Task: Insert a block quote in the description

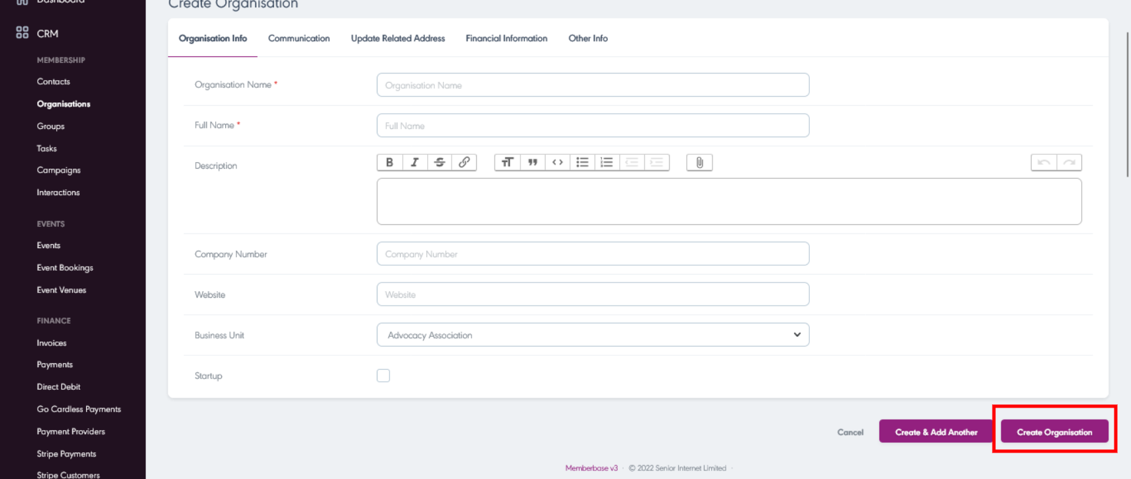Action: (x=532, y=163)
